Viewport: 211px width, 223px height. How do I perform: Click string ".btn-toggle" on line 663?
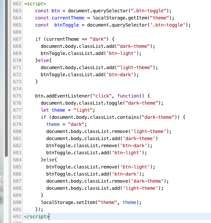148,11
